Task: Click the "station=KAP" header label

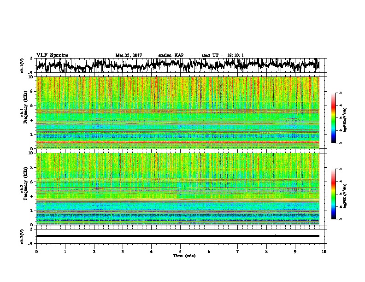Action: [171, 55]
